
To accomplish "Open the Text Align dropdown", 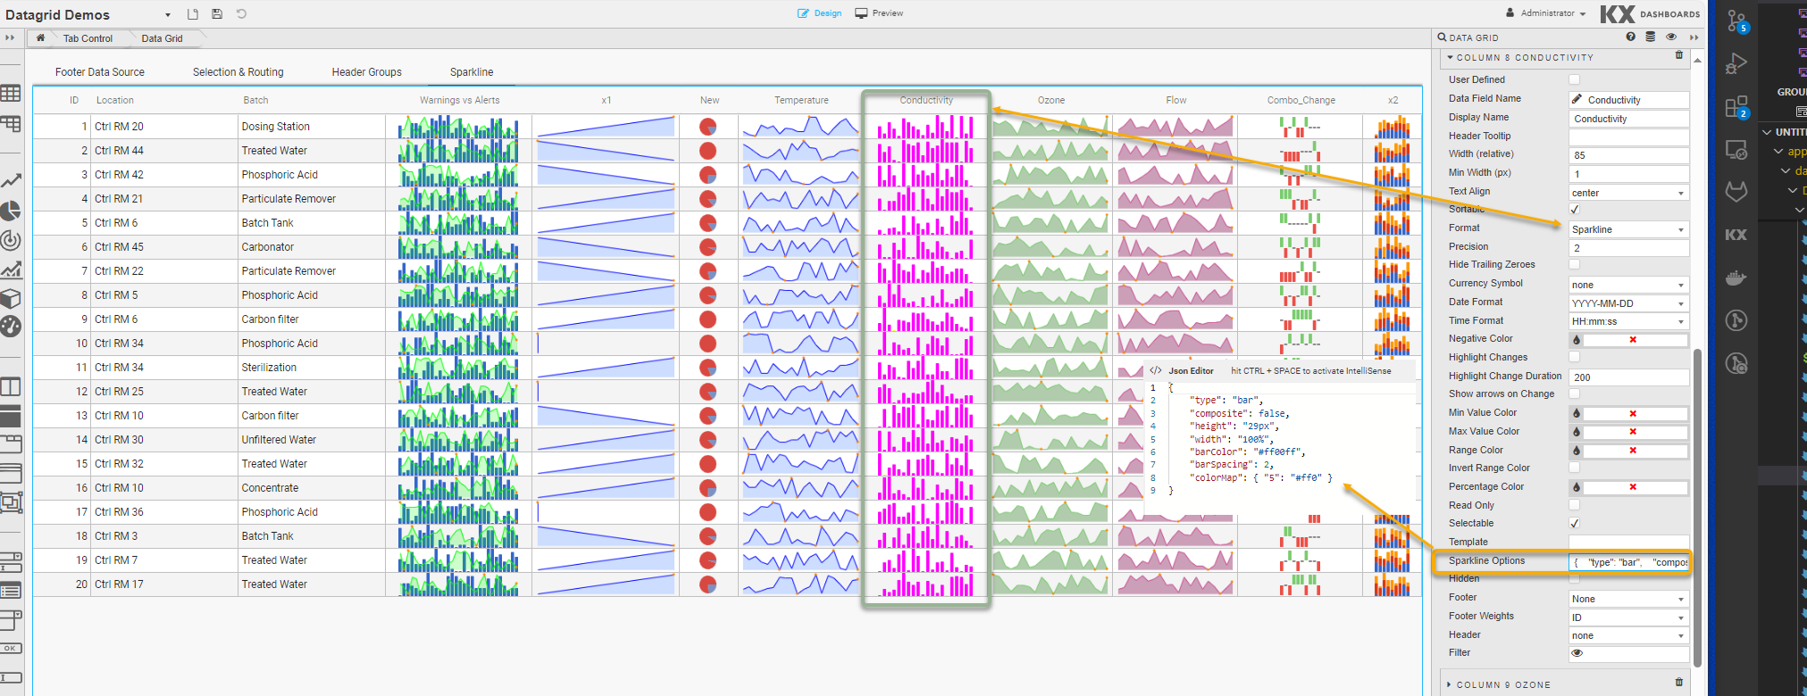I will pyautogui.click(x=1628, y=193).
